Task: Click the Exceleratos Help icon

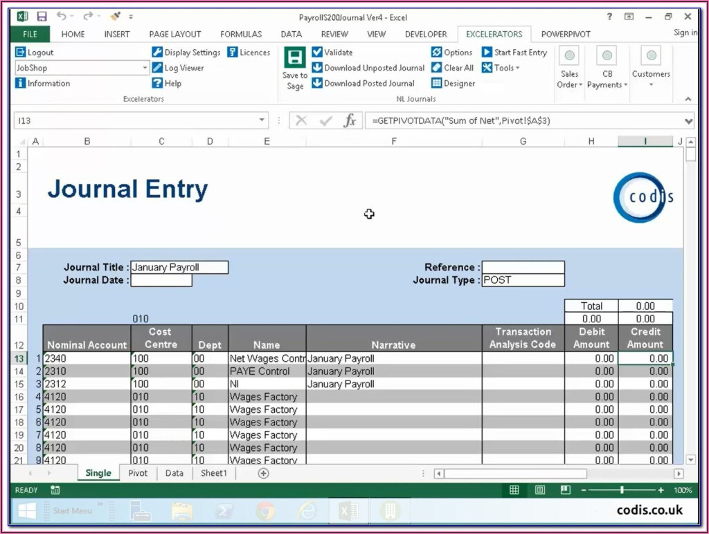Action: pos(157,83)
